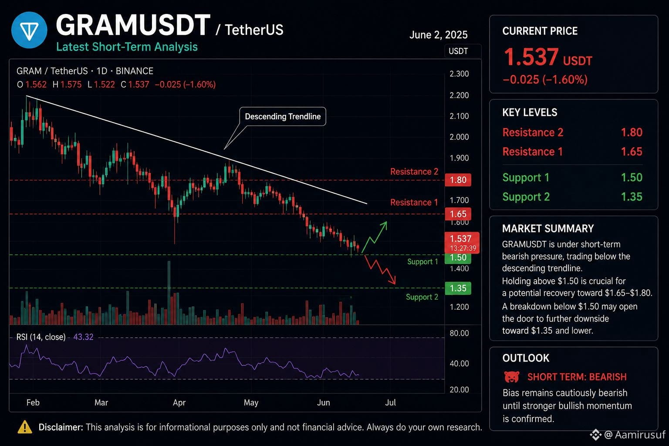
Task: Click the 1.537 current price tag with countdown
Action: (462, 243)
